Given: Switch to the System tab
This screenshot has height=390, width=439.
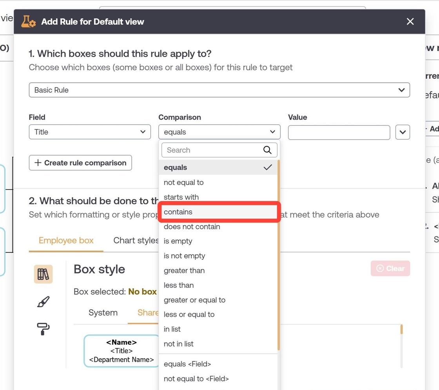Looking at the screenshot, I should 103,313.
